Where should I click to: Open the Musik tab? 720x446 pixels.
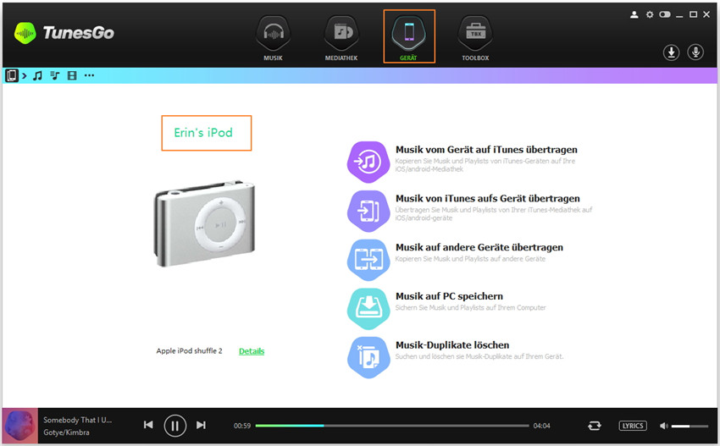tap(273, 38)
